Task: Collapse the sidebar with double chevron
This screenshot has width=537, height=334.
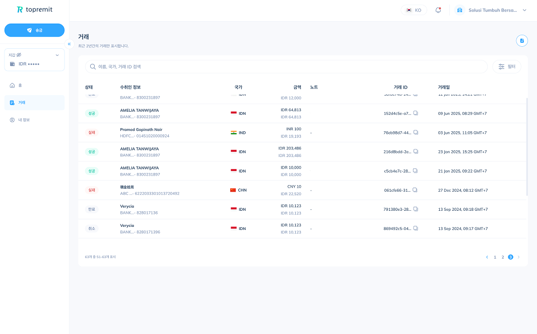Action: 69,44
